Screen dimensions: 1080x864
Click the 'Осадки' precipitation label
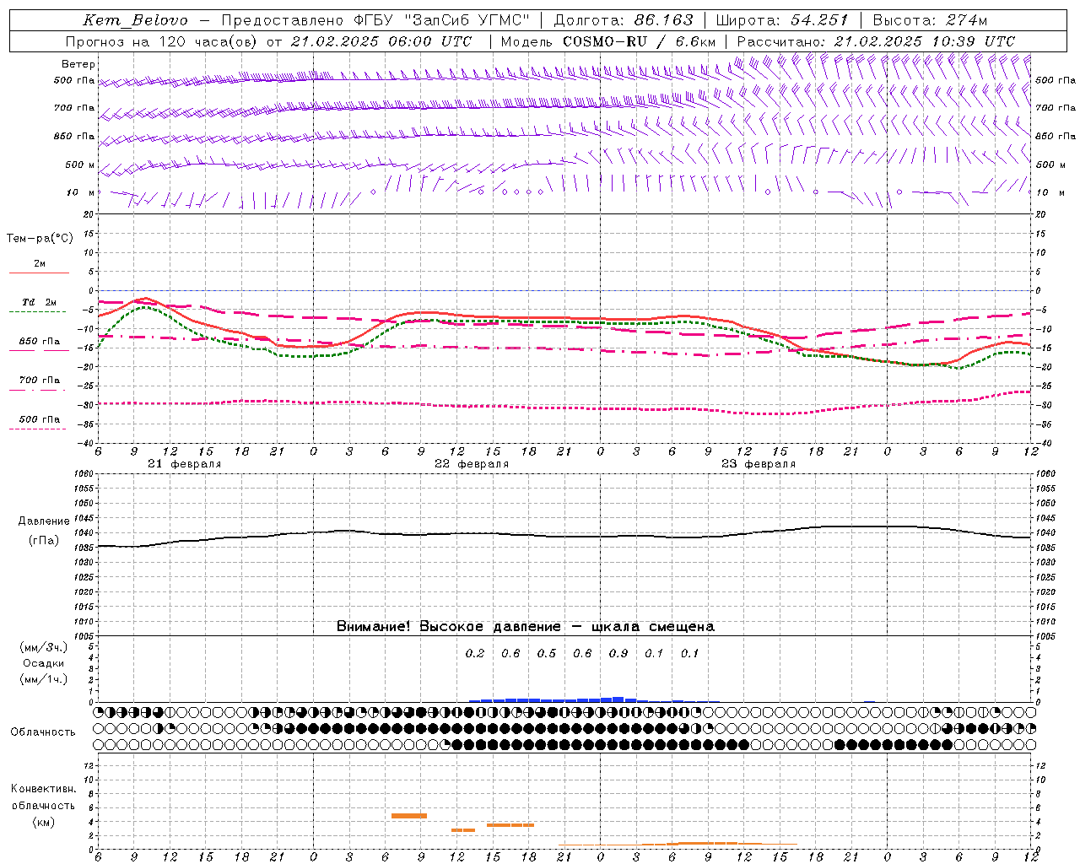pyautogui.click(x=44, y=664)
